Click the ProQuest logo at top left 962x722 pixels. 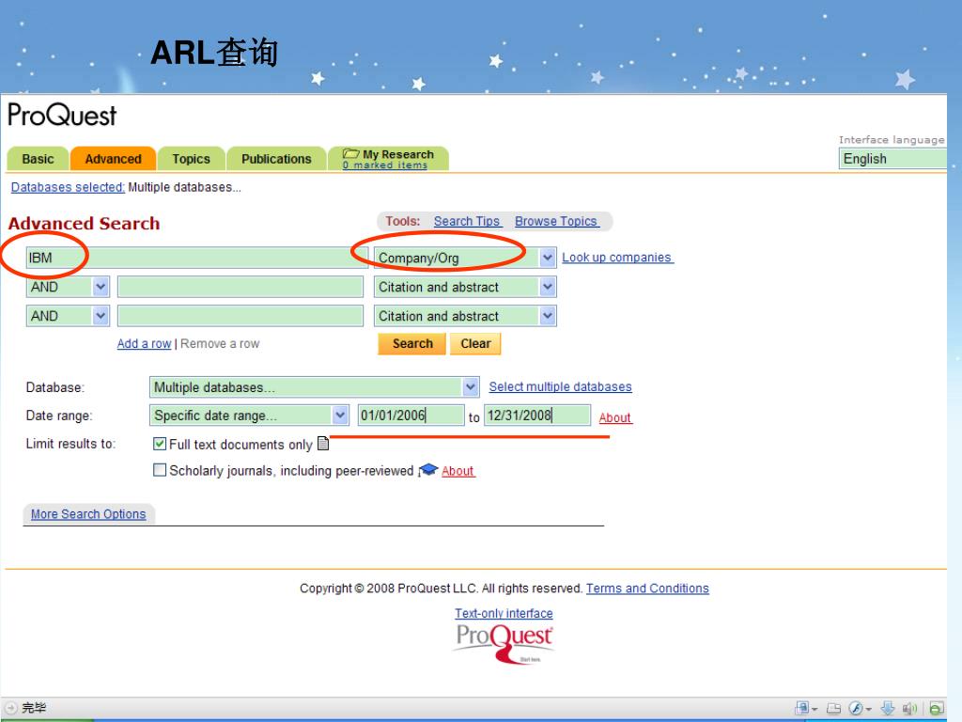coord(62,115)
